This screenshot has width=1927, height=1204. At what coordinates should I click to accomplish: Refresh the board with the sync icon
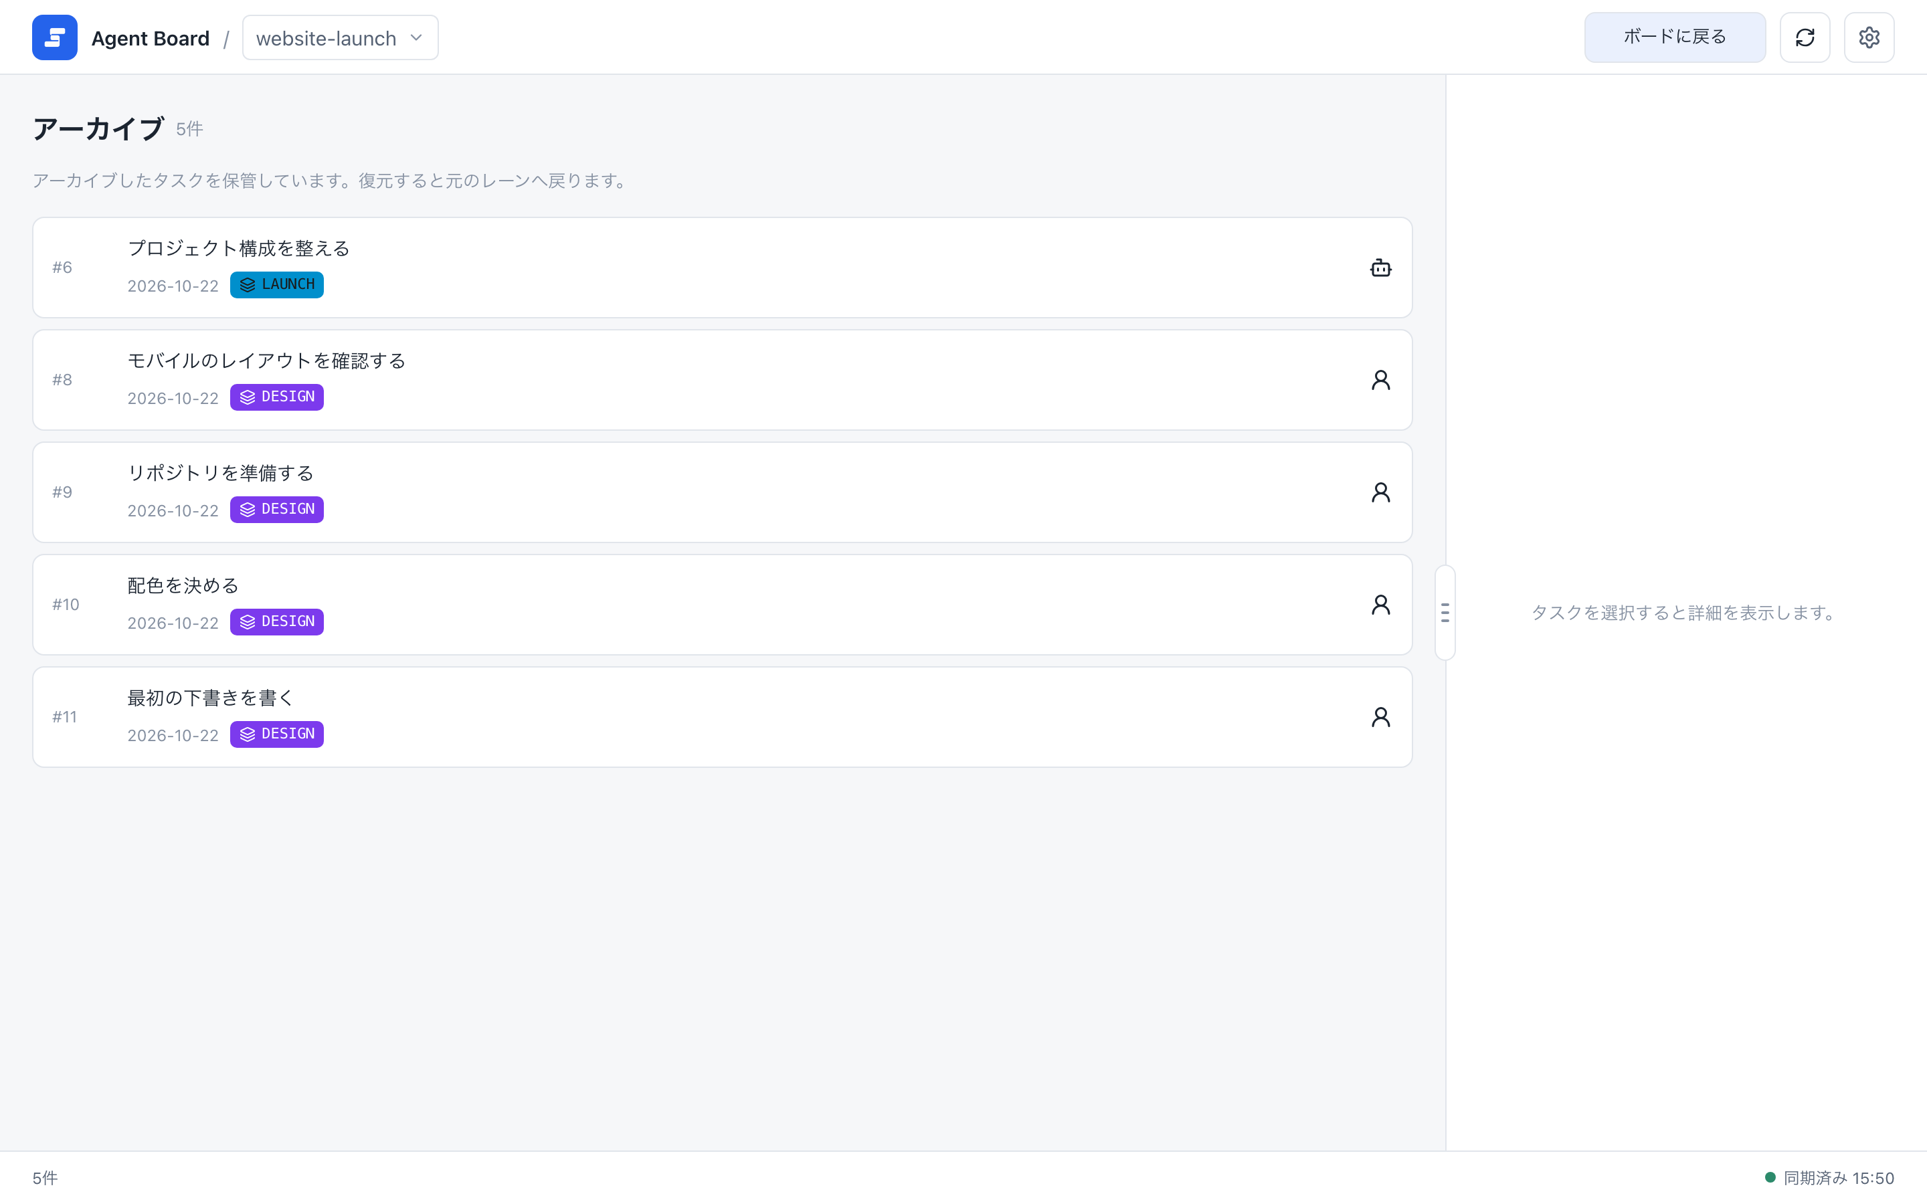[x=1805, y=37]
